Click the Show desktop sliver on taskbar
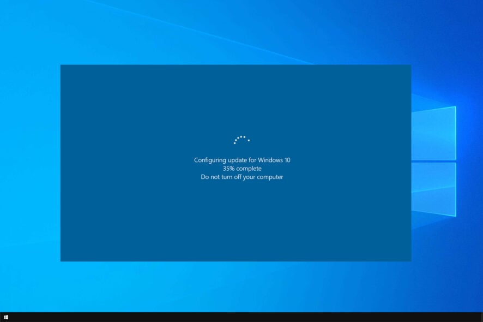This screenshot has width=483, height=322. [x=482, y=317]
